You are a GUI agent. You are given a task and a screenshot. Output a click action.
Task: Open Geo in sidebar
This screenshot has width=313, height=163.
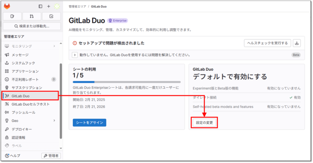(30, 121)
